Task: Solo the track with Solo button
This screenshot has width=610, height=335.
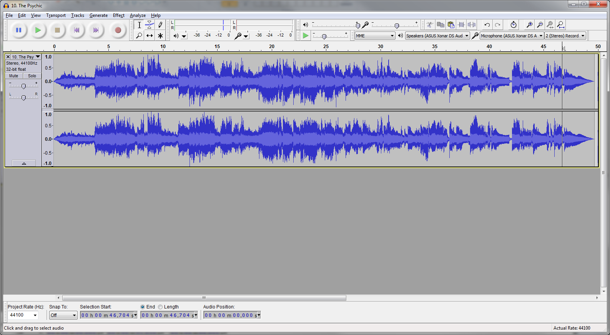Action: 32,76
